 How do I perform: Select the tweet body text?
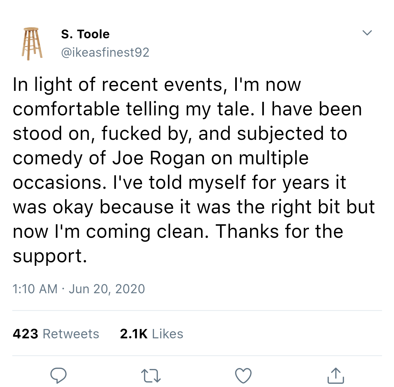click(193, 169)
